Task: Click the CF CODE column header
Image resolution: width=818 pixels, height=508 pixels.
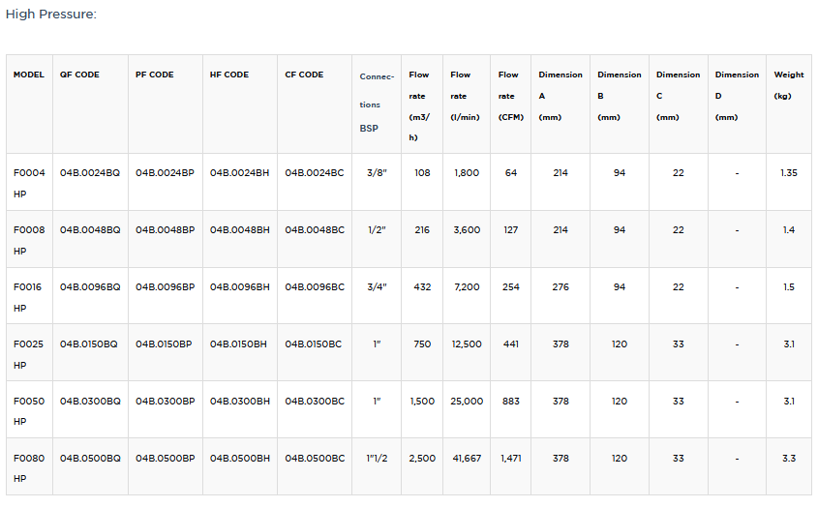Action: [x=304, y=75]
